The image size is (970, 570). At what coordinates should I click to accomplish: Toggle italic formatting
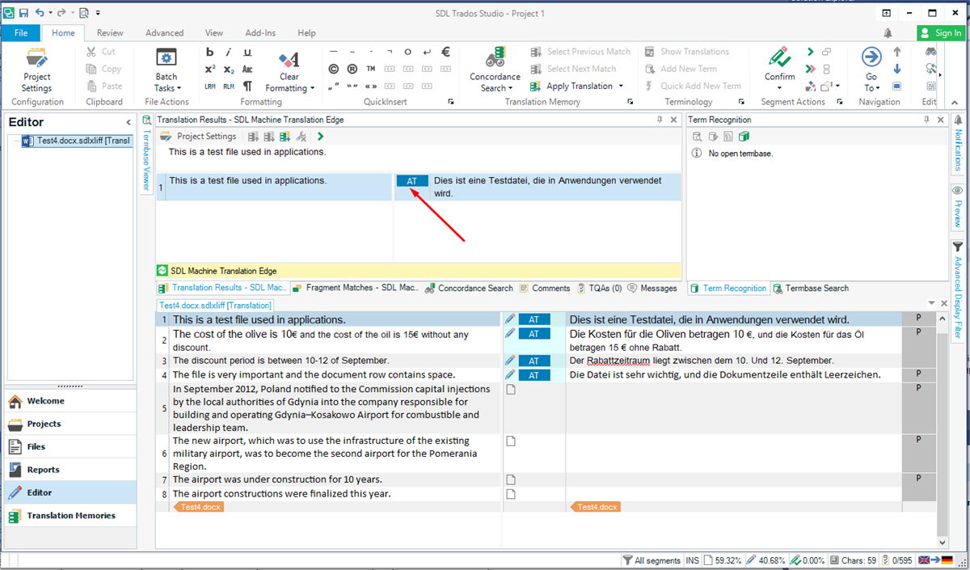tap(229, 52)
